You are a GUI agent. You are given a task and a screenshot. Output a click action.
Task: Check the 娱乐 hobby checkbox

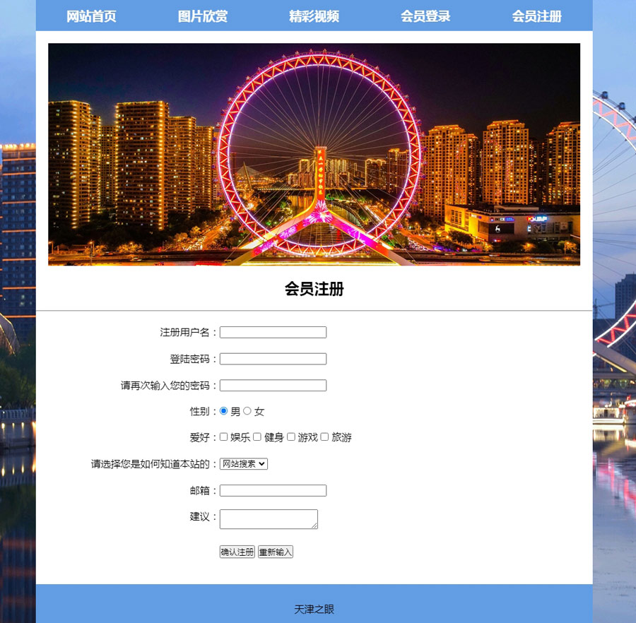click(x=223, y=437)
